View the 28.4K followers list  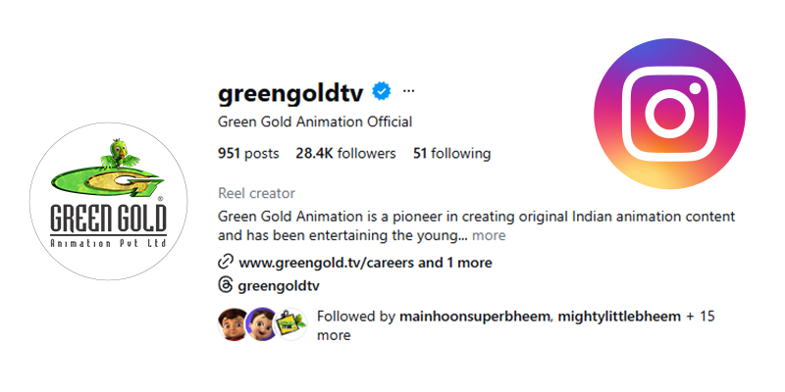coord(345,154)
